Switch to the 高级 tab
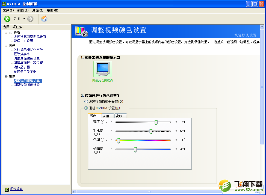 (121, 116)
